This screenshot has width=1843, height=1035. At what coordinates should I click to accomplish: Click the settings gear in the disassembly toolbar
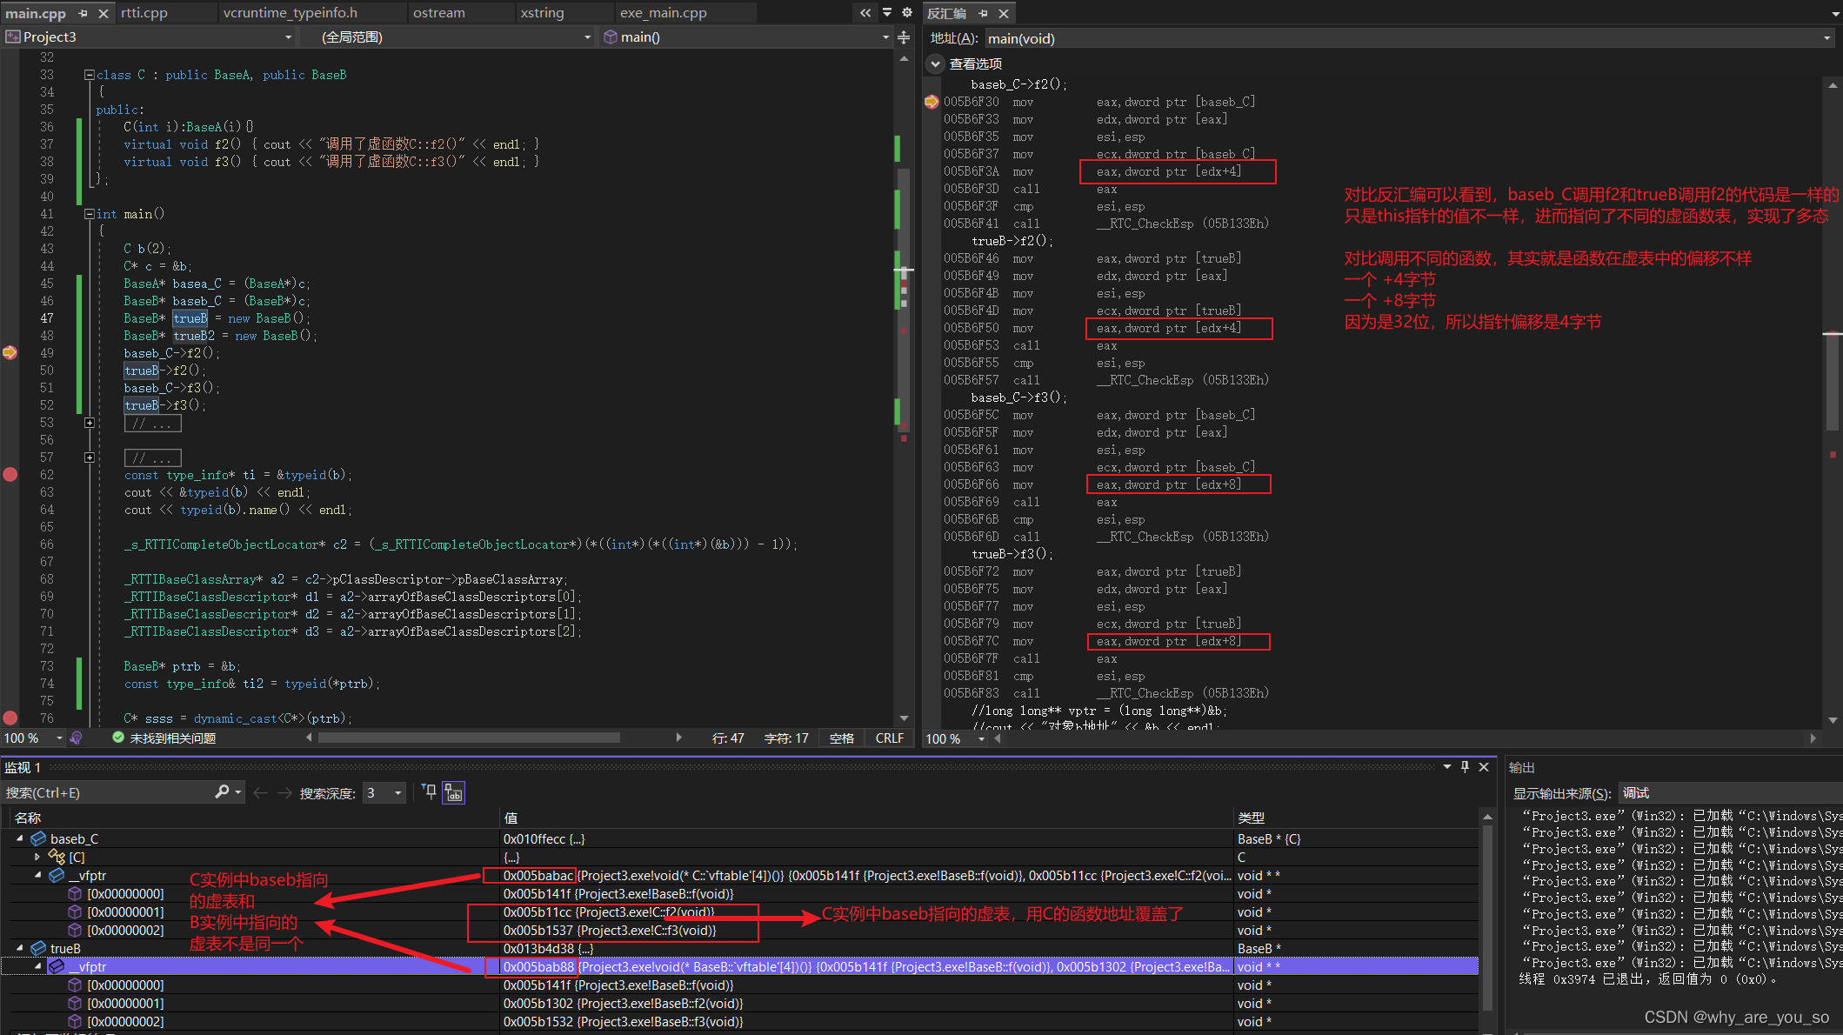tap(907, 12)
